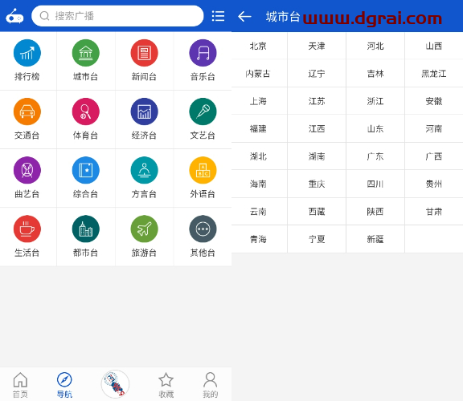
Task: Open 宁夏 region stations
Action: click(x=317, y=239)
